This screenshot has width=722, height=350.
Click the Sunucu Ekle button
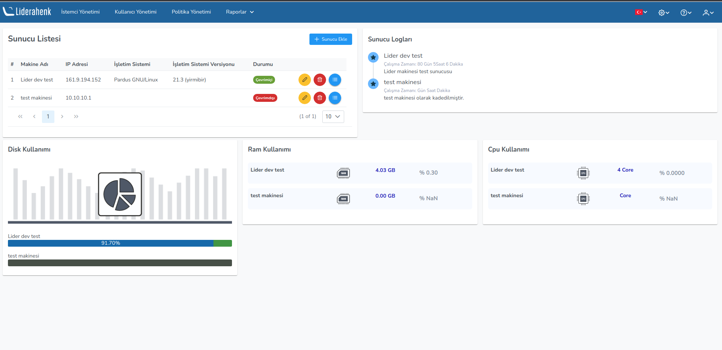pos(331,39)
